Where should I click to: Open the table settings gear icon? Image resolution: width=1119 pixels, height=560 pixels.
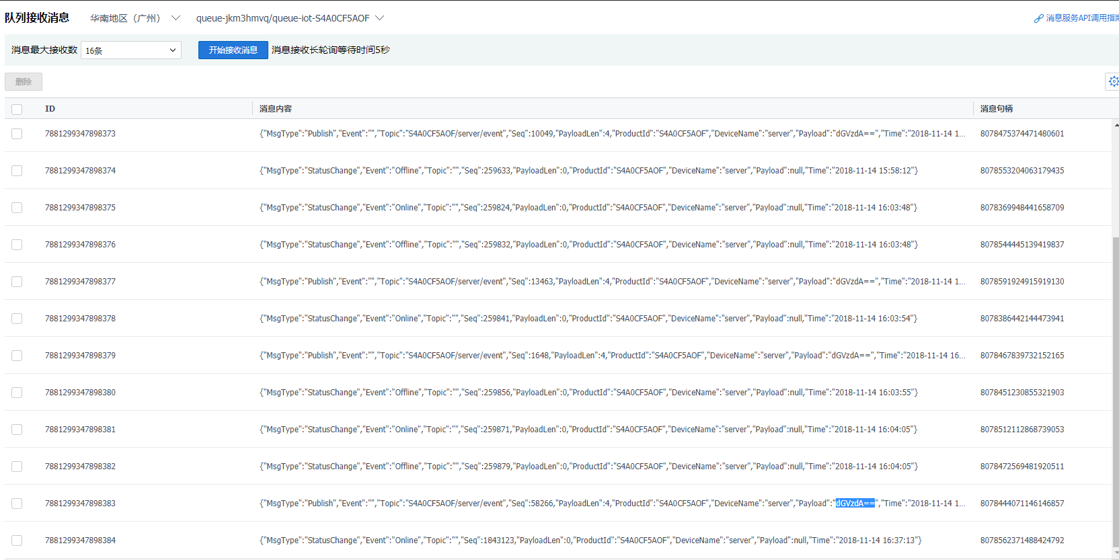point(1113,81)
